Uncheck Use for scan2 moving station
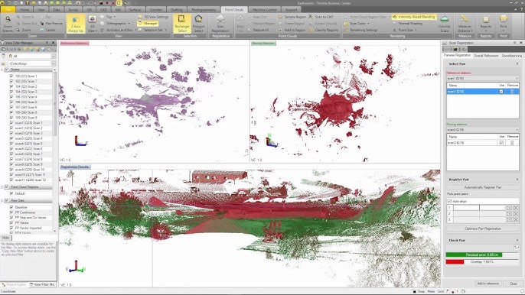 (x=501, y=143)
